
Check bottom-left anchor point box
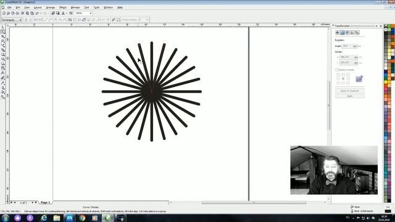[338, 83]
